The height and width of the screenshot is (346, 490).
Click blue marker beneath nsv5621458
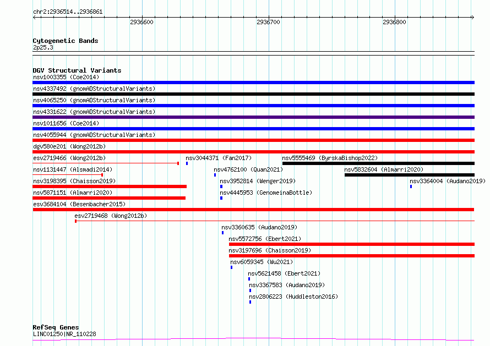(249, 279)
